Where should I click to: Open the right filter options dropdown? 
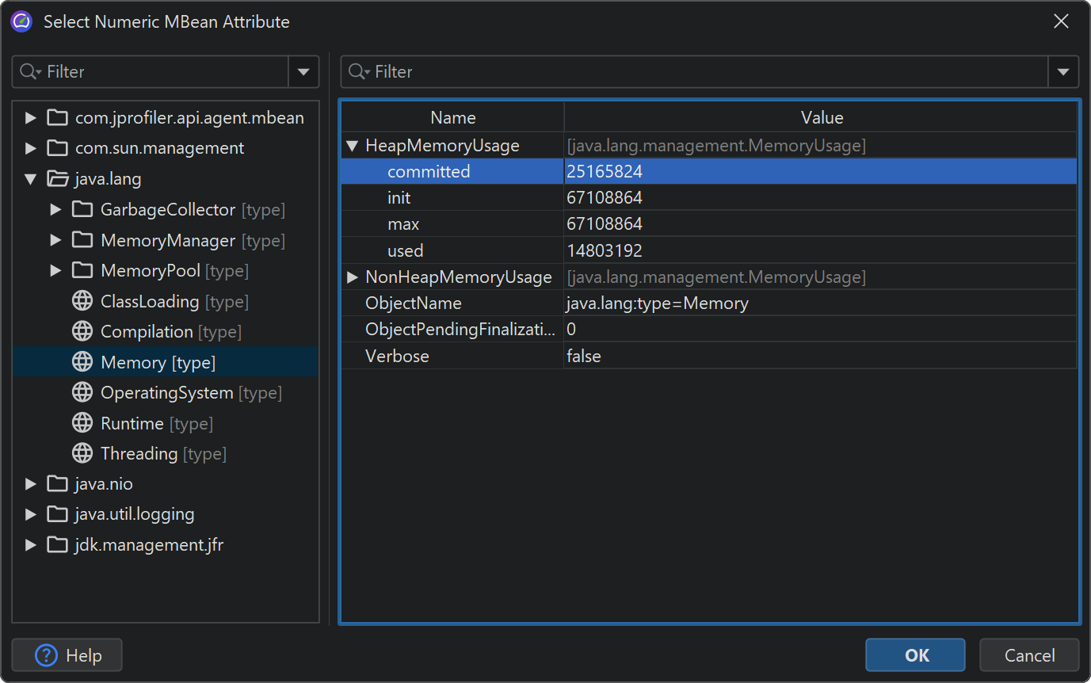click(x=1063, y=71)
